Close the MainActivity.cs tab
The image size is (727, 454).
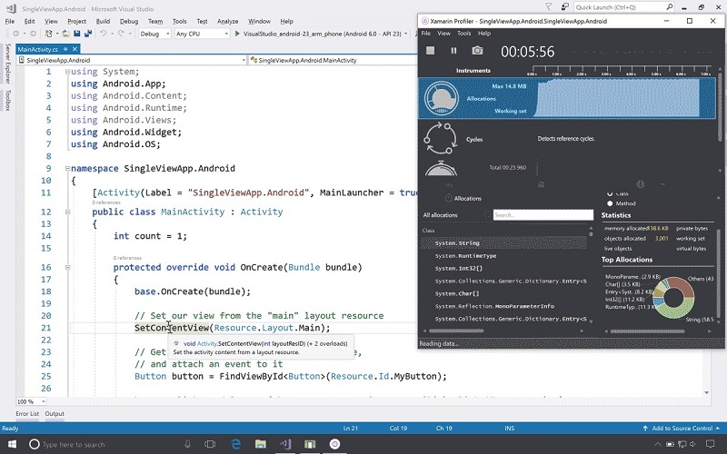coord(75,49)
